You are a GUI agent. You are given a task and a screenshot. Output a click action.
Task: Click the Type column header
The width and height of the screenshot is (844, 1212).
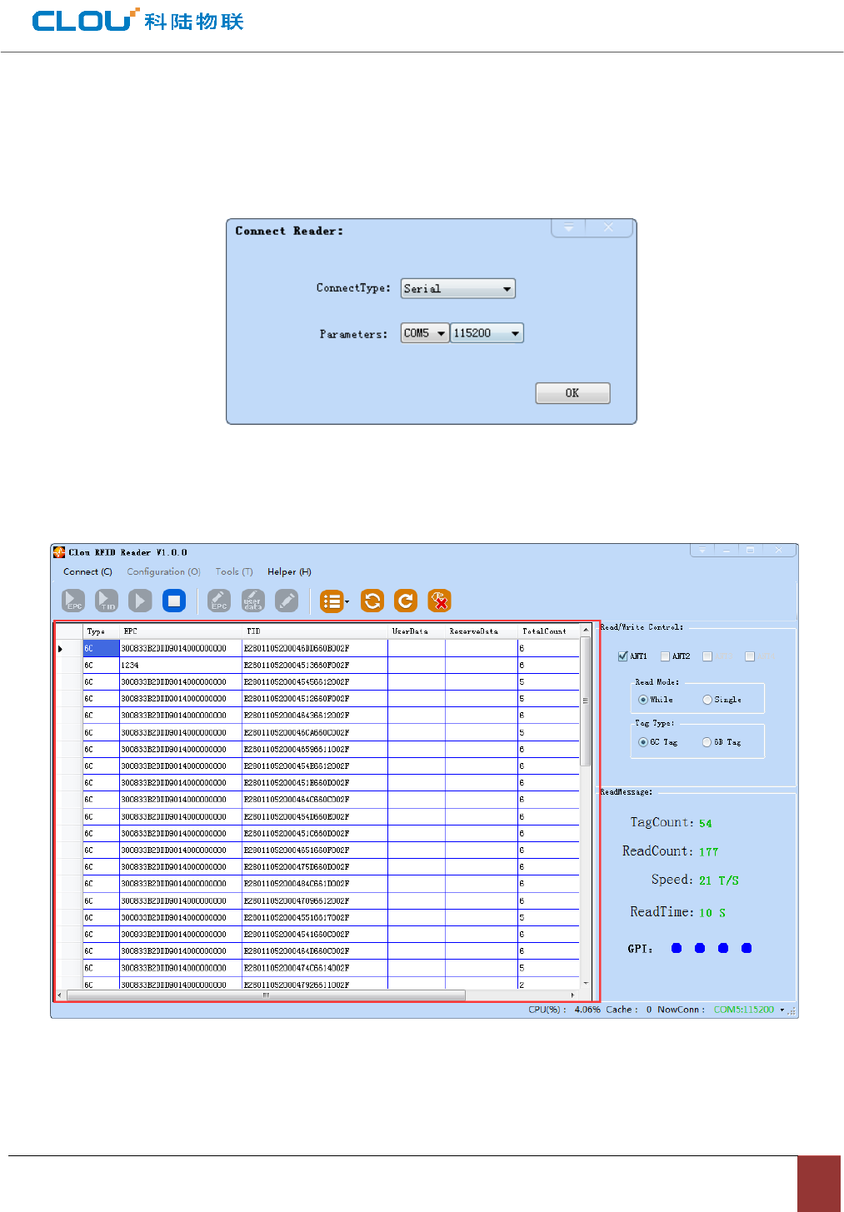click(101, 631)
